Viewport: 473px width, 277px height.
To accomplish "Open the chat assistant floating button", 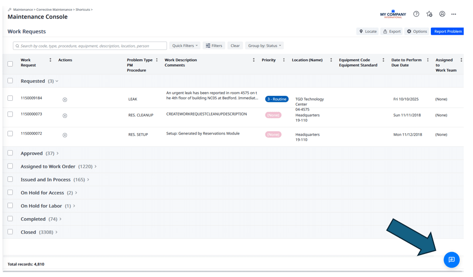I will [451, 260].
